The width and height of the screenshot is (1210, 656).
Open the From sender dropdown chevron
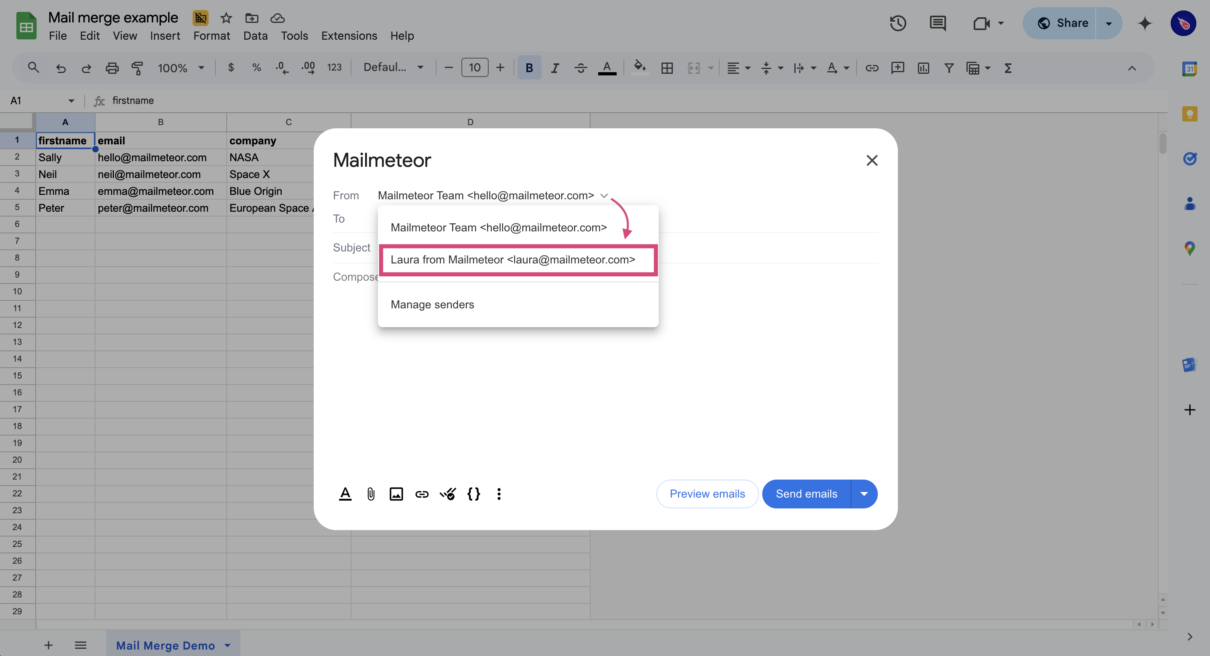pos(604,196)
